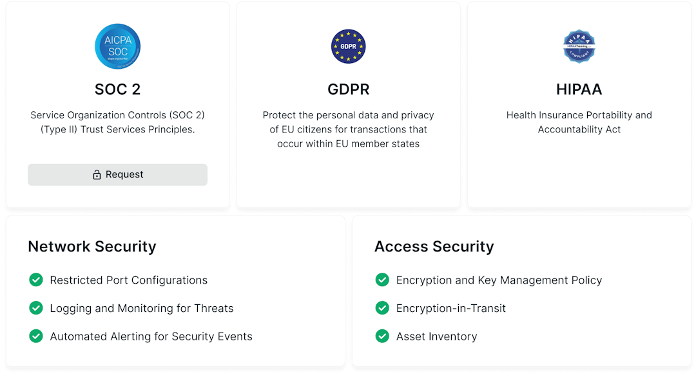This screenshot has width=696, height=375.
Task: Select the green check next to Asset Inventory
Action: [x=383, y=336]
